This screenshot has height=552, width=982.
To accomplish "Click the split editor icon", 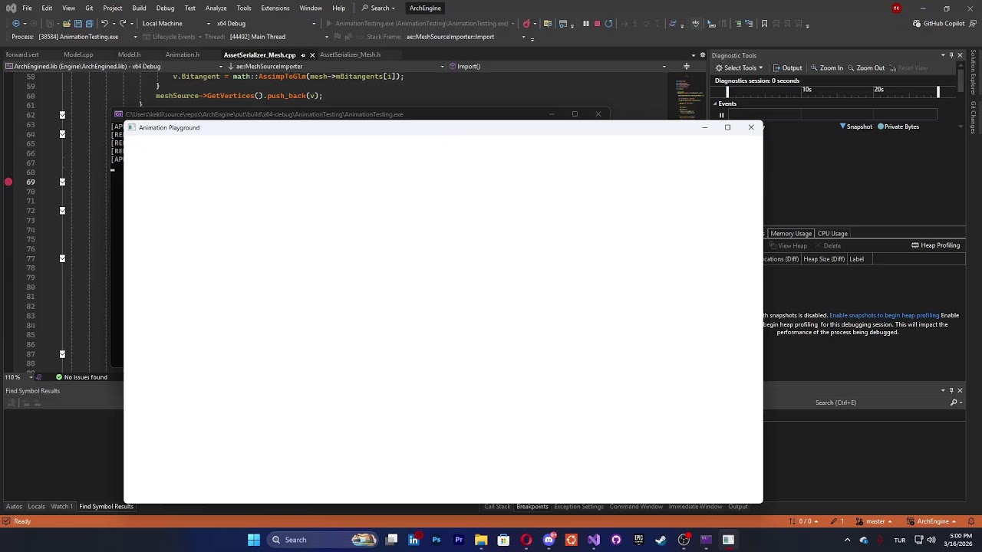I will pos(687,66).
